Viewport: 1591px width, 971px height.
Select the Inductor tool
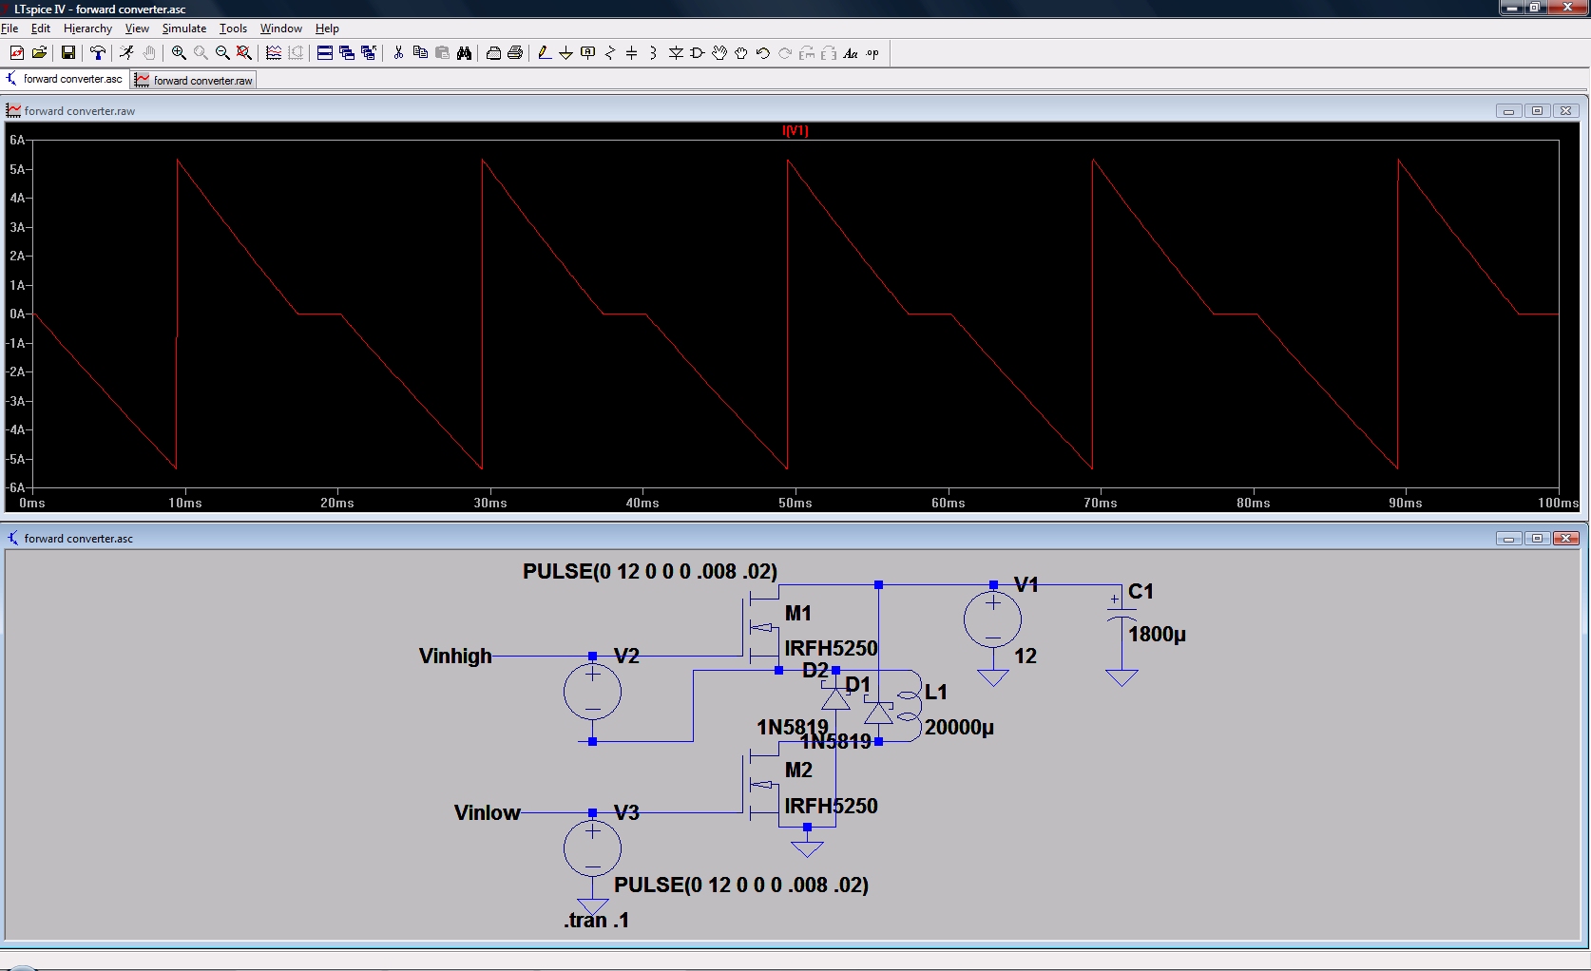coord(653,53)
